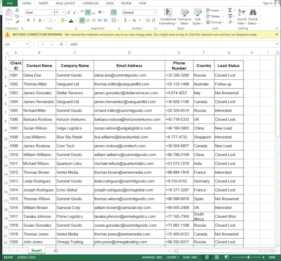
Task: Click the Cut scissors icon
Action: coord(17,10)
